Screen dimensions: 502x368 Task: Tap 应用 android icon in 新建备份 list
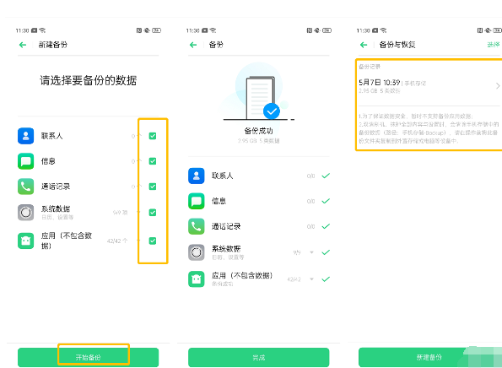25,241
